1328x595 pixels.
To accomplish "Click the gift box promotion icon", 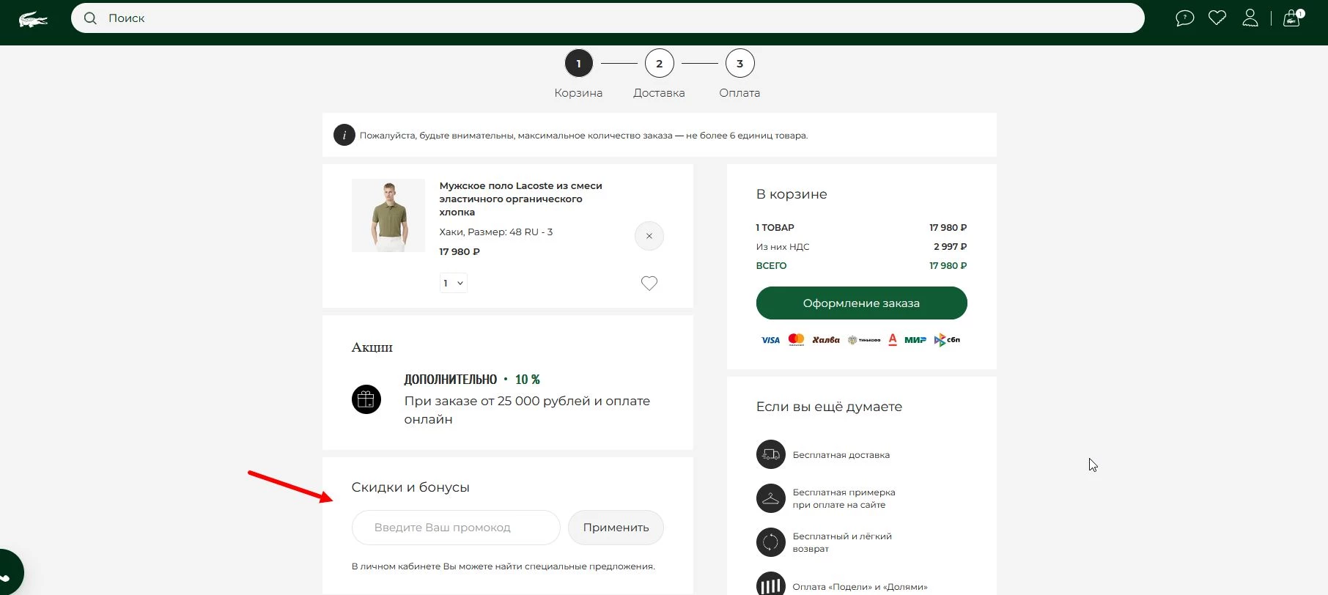I will pos(366,399).
